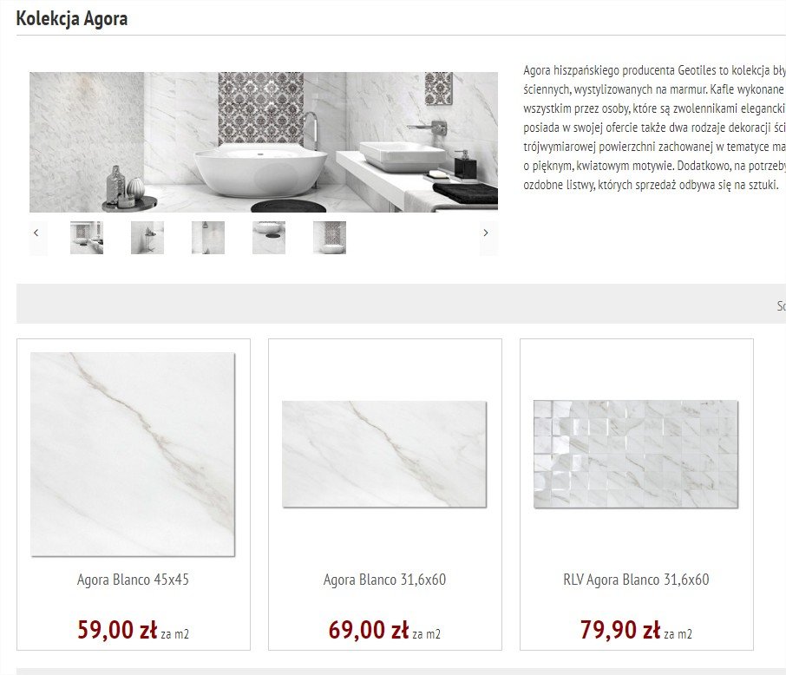786x675 pixels.
Task: Select the fourth thumbnail with bathtub and black rug
Action: tap(269, 238)
